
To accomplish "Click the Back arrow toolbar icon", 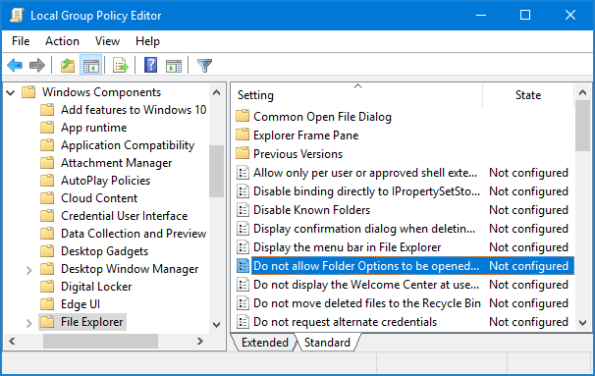I will (x=15, y=65).
